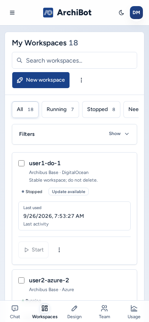Click the My Workspaces 18 heading

pyautogui.click(x=45, y=43)
